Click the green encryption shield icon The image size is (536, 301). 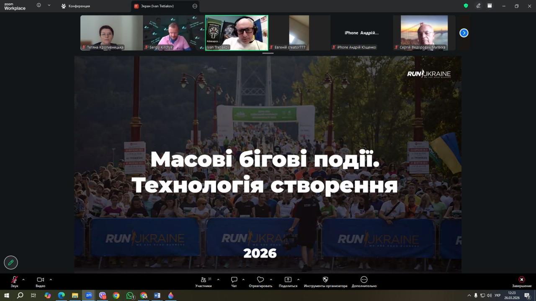pyautogui.click(x=466, y=6)
